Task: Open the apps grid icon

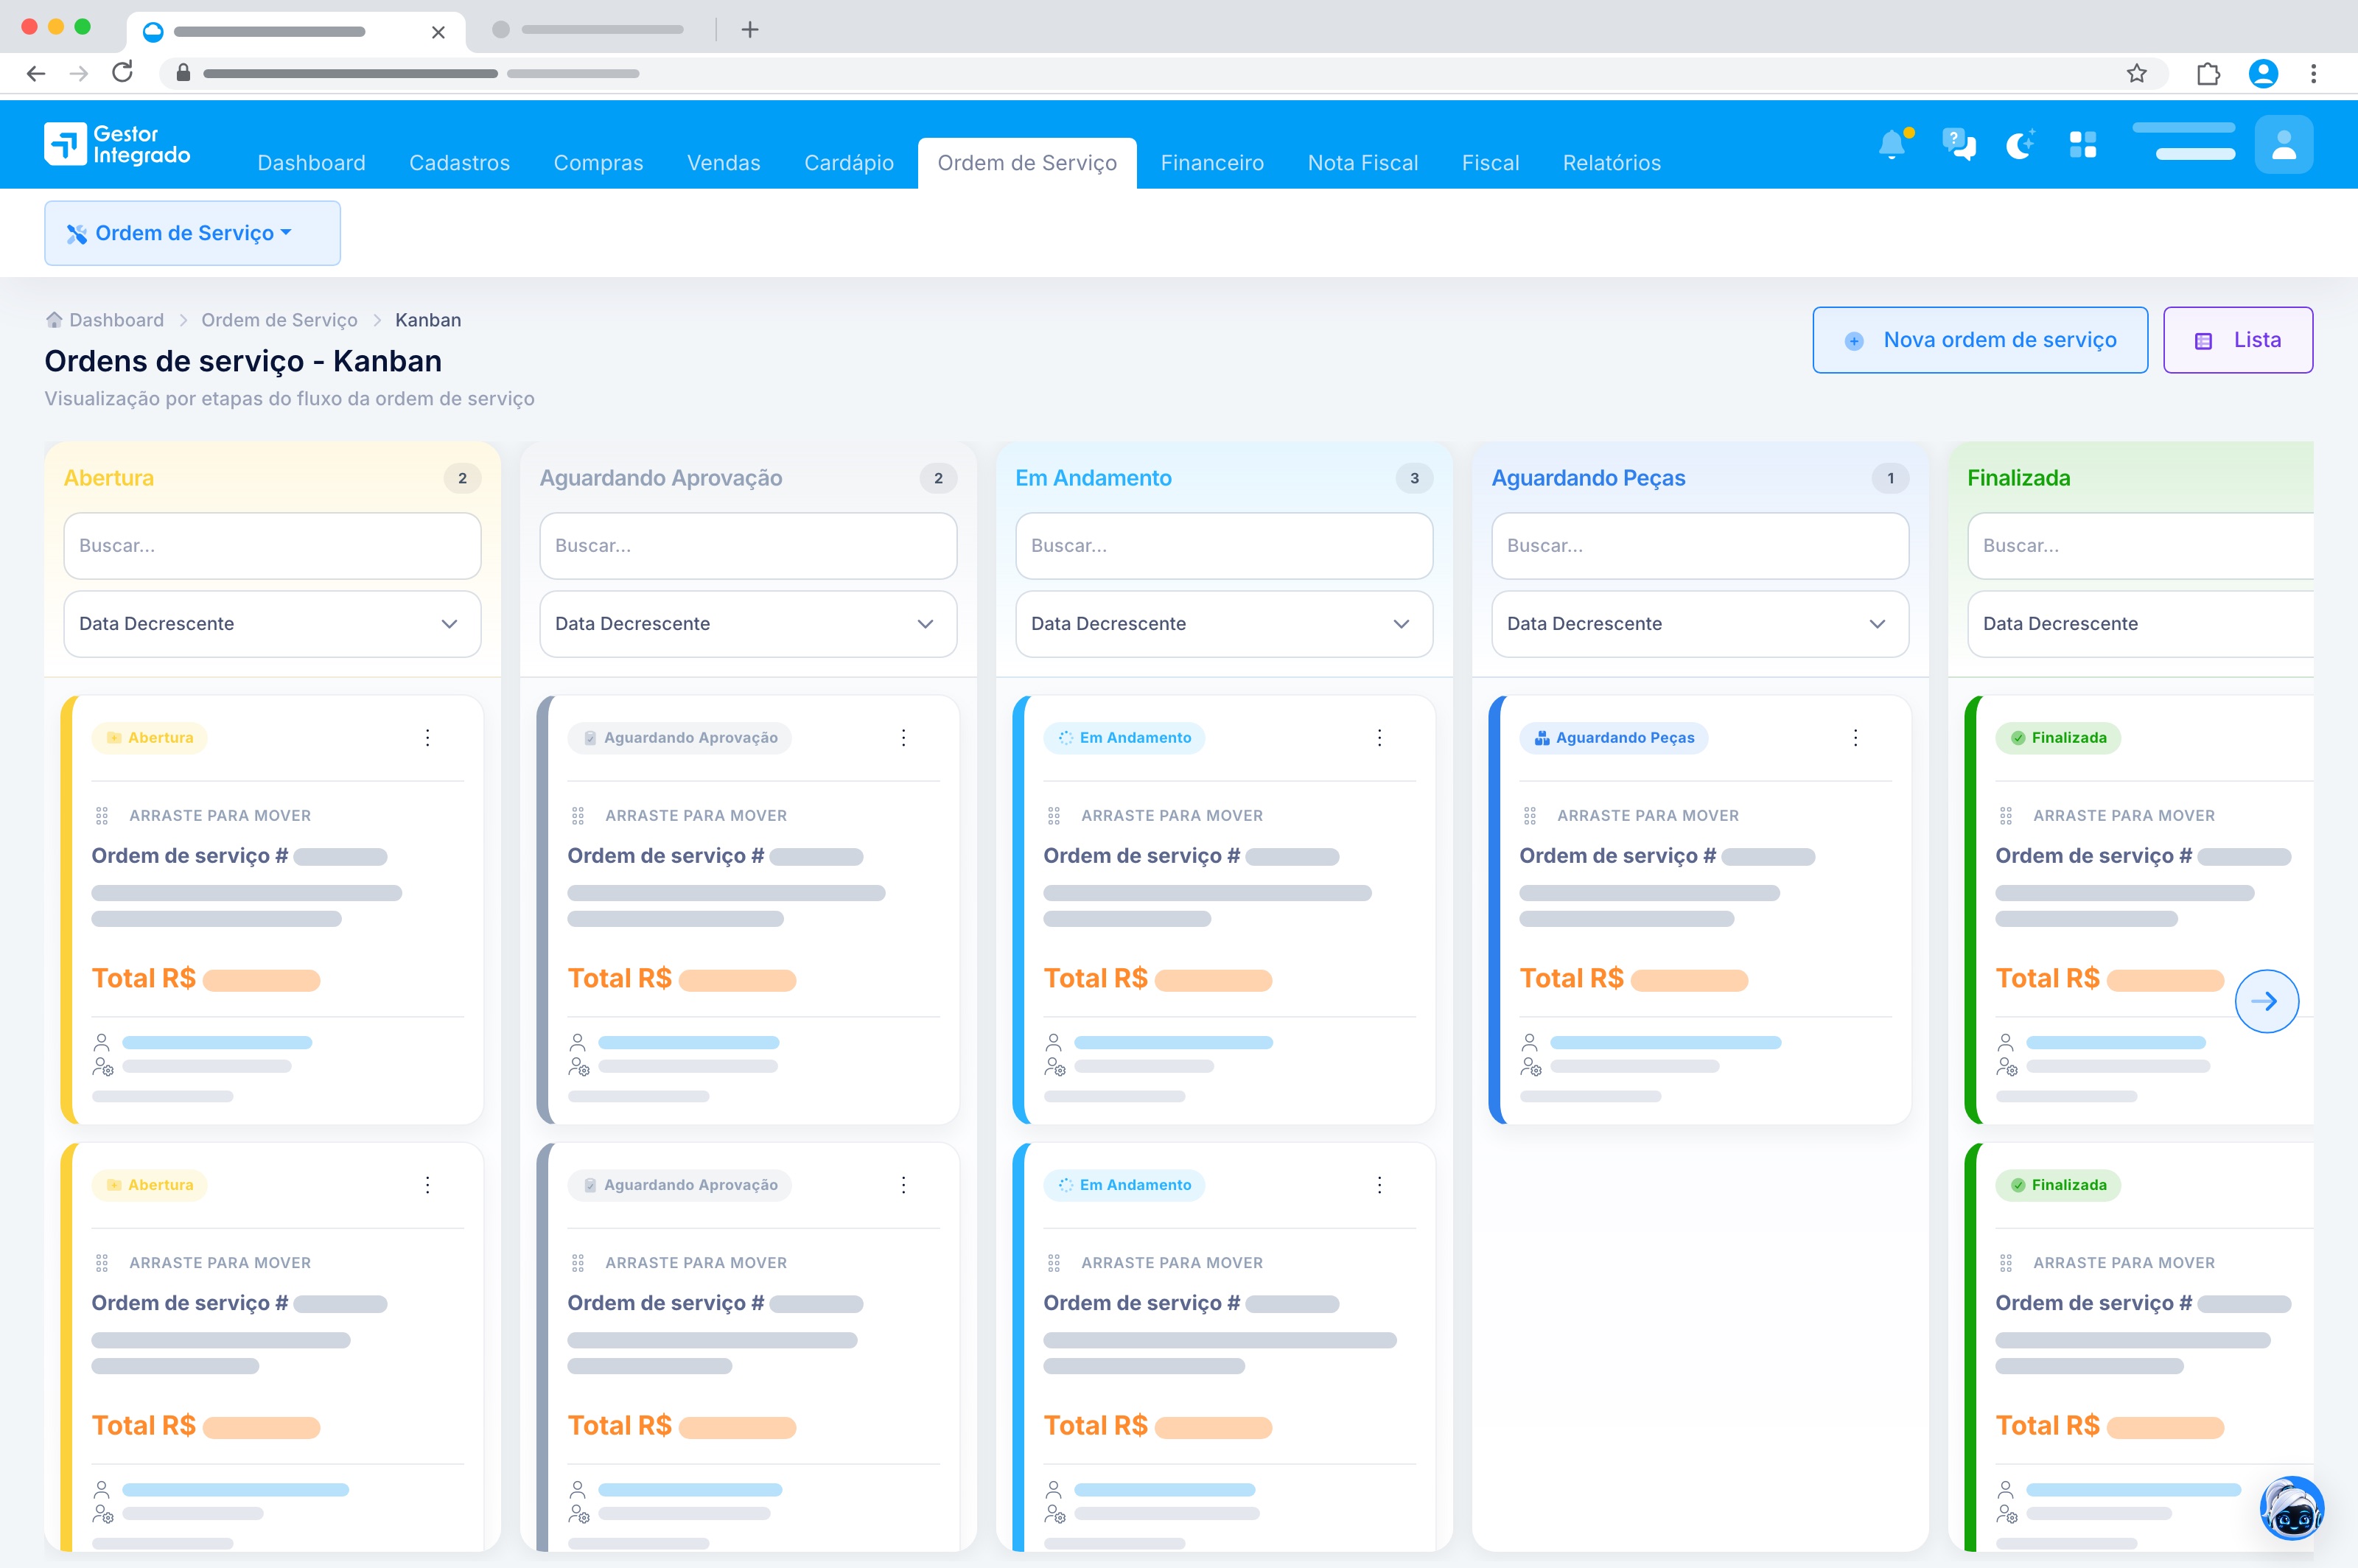Action: [x=2083, y=145]
